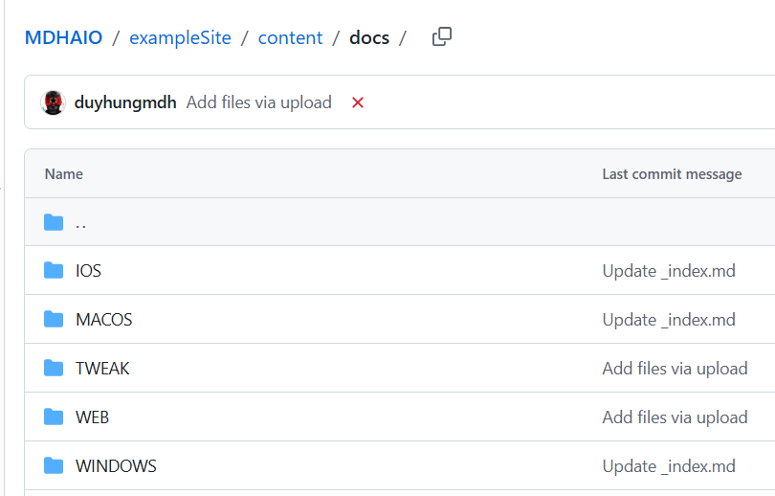Open exampleSite breadcrumb link

coord(181,37)
